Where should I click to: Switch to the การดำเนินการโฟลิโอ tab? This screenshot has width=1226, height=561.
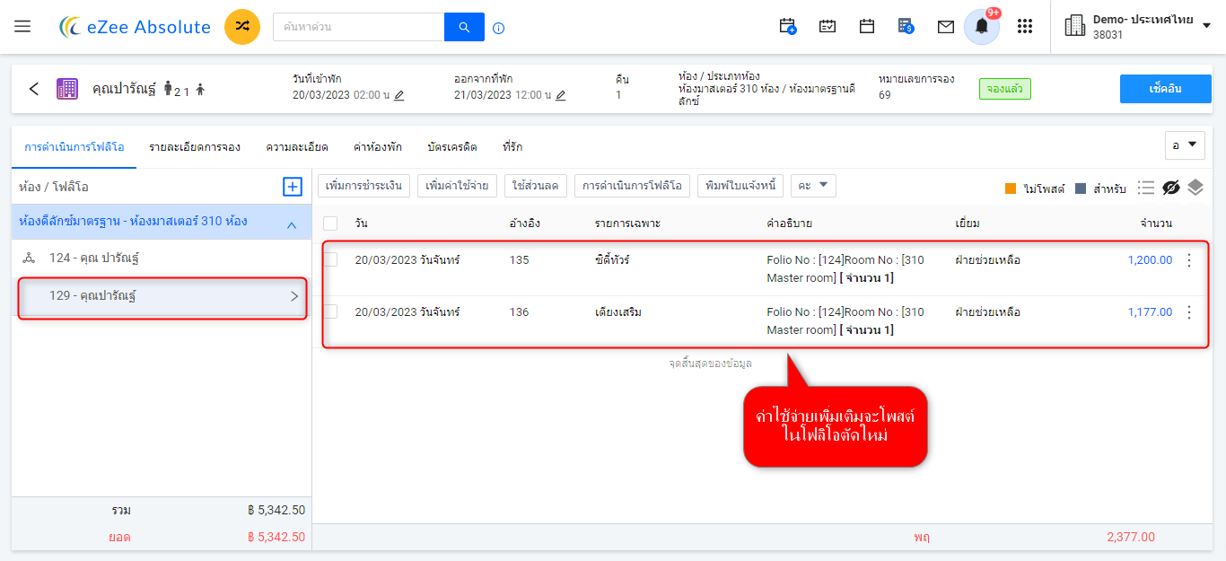74,146
